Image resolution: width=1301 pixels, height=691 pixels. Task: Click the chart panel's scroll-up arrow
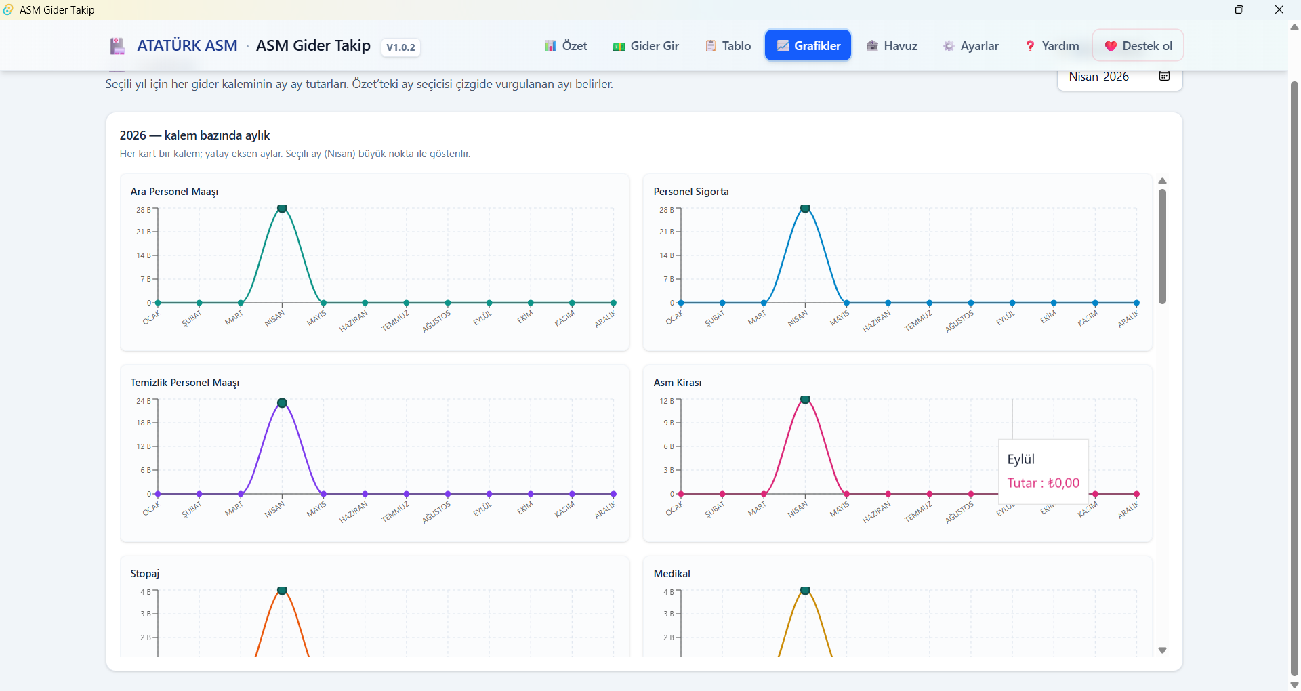coord(1163,181)
